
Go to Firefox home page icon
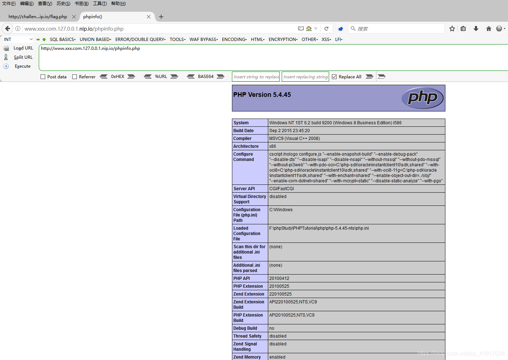(x=489, y=28)
